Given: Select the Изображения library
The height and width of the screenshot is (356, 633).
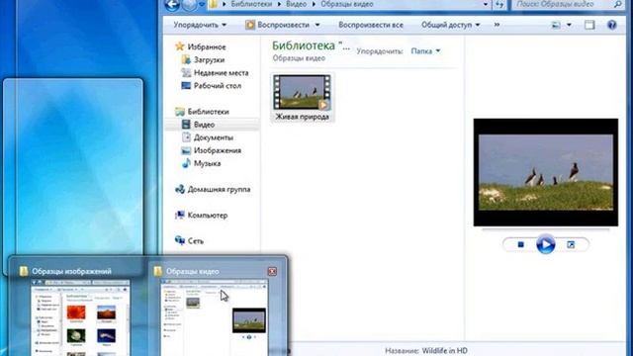Looking at the screenshot, I should click(218, 150).
